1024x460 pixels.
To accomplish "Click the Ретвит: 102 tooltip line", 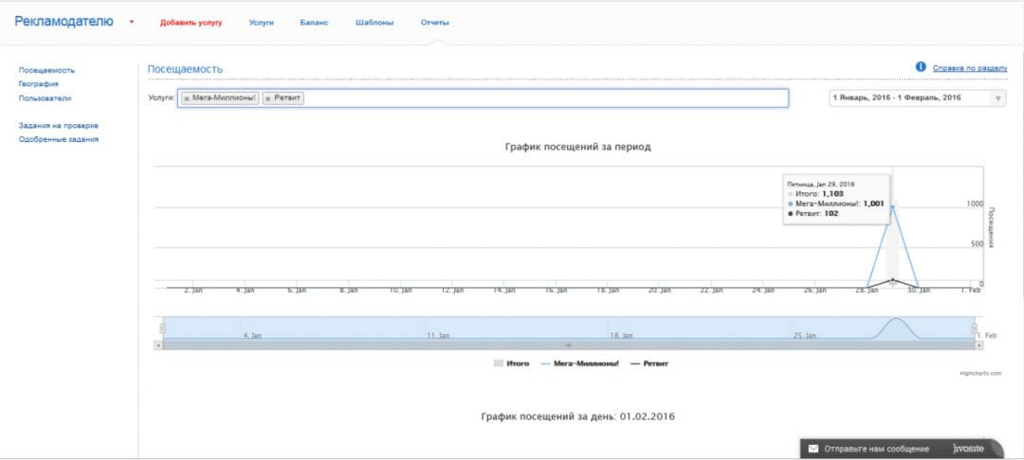I will pyautogui.click(x=814, y=214).
